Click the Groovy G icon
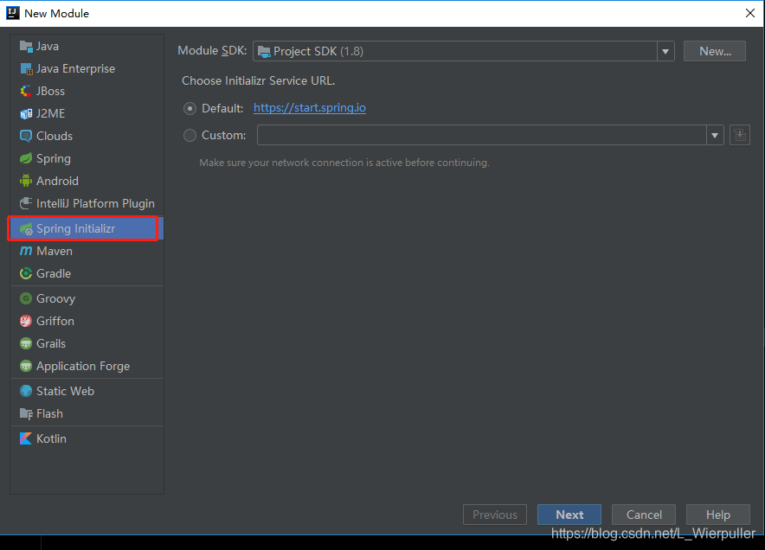 click(26, 298)
